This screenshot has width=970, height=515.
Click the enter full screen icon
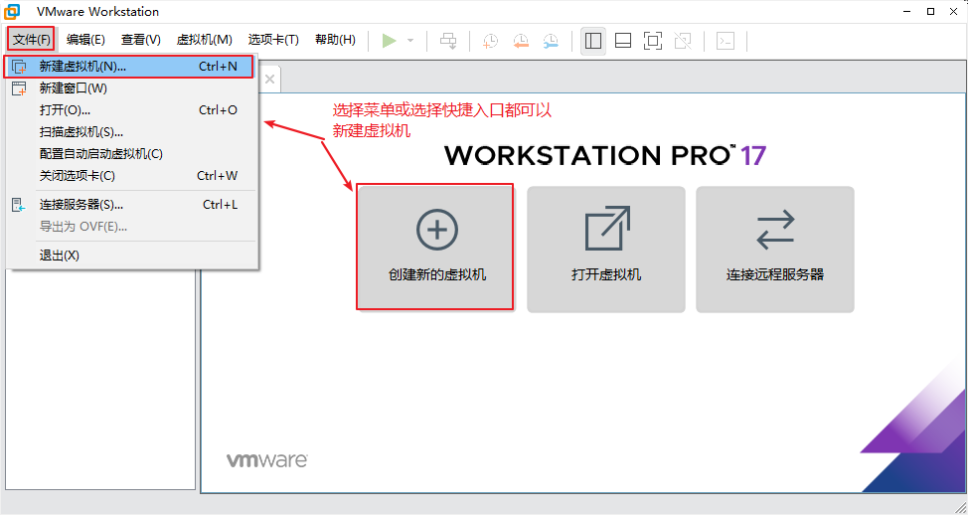point(653,41)
